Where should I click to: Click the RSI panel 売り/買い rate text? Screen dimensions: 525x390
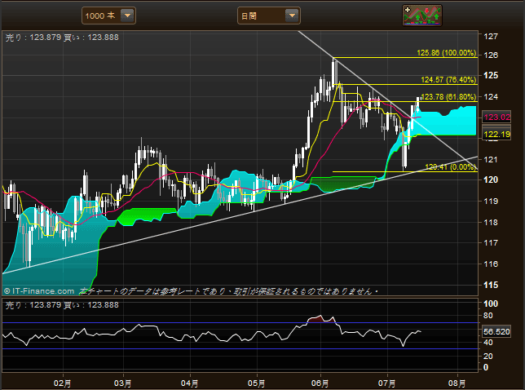tap(62, 305)
